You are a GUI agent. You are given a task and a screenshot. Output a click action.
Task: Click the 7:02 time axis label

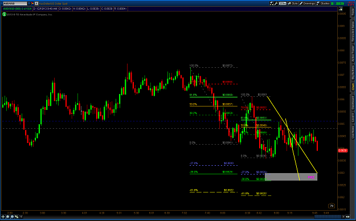185,213
